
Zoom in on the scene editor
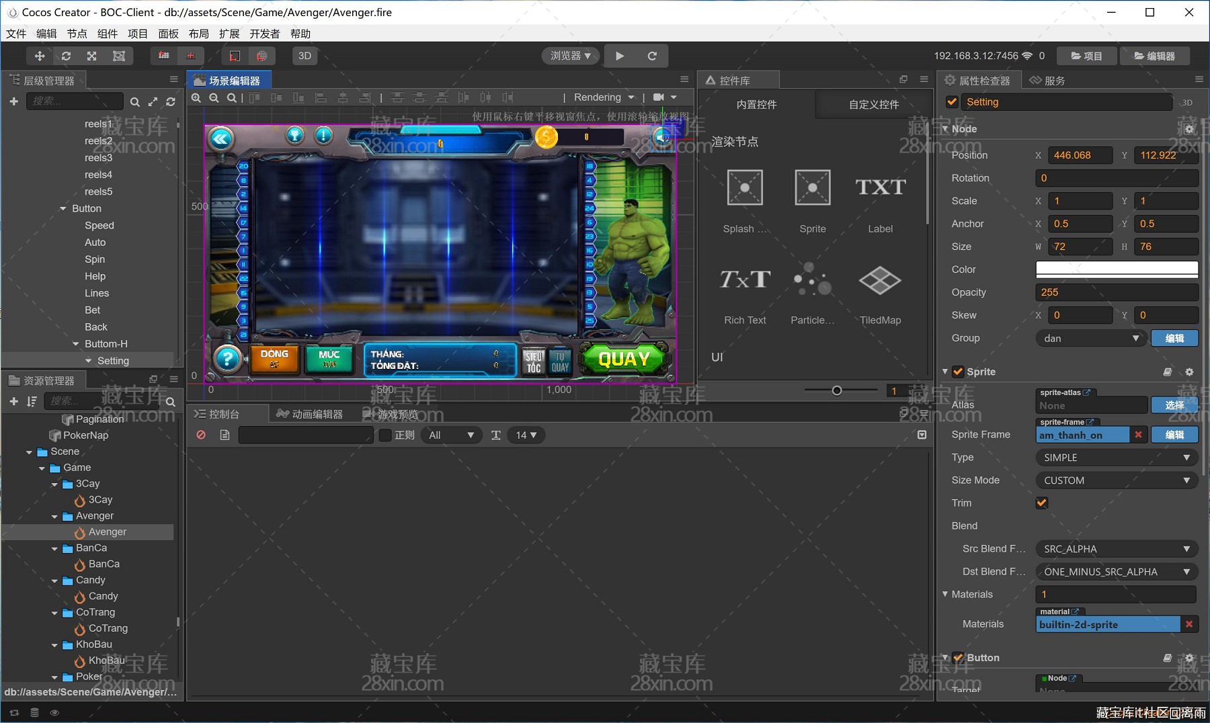tap(196, 98)
